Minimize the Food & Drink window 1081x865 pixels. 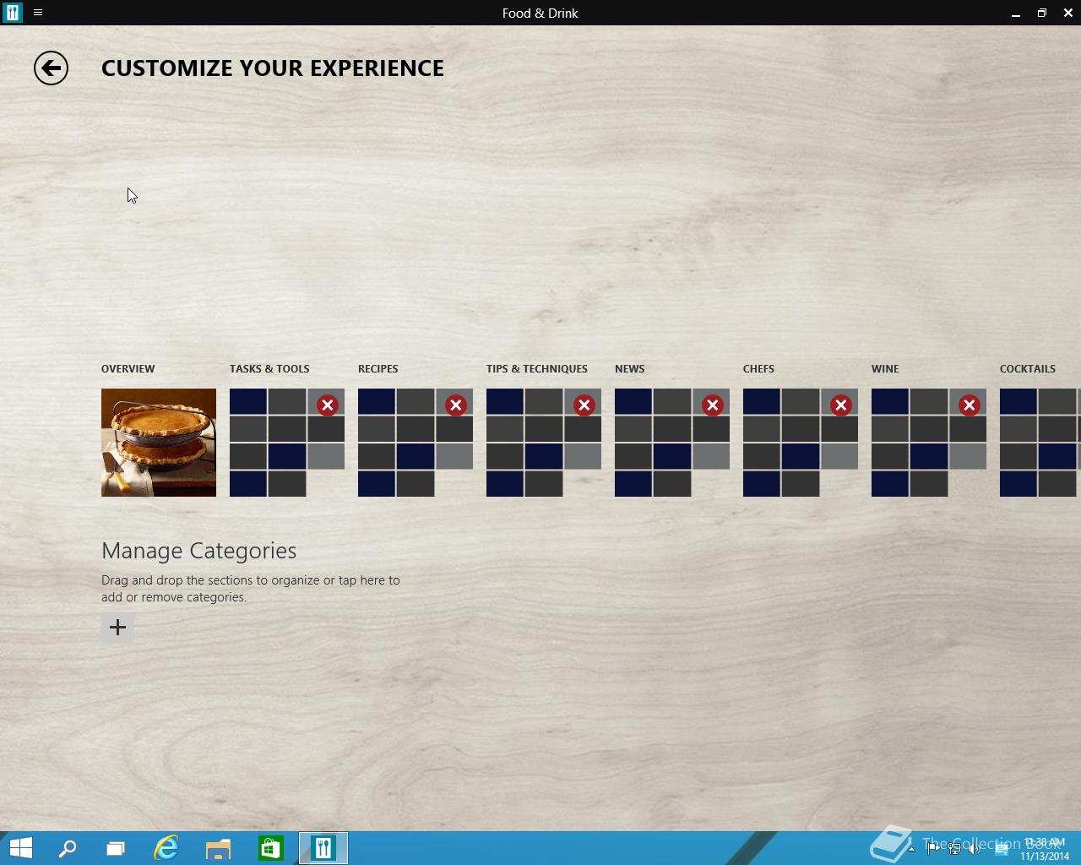(1016, 13)
